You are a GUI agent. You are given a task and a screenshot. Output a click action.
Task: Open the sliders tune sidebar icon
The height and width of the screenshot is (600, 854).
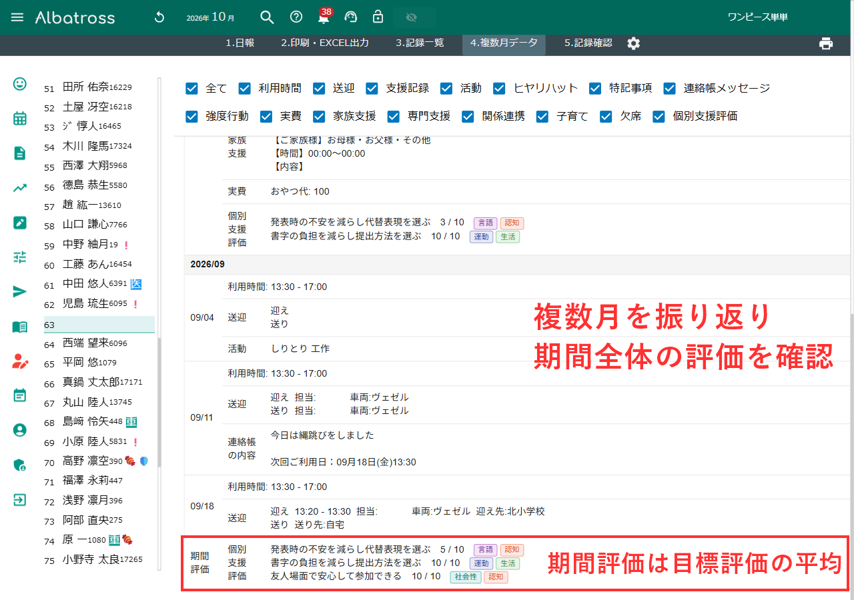[x=20, y=257]
